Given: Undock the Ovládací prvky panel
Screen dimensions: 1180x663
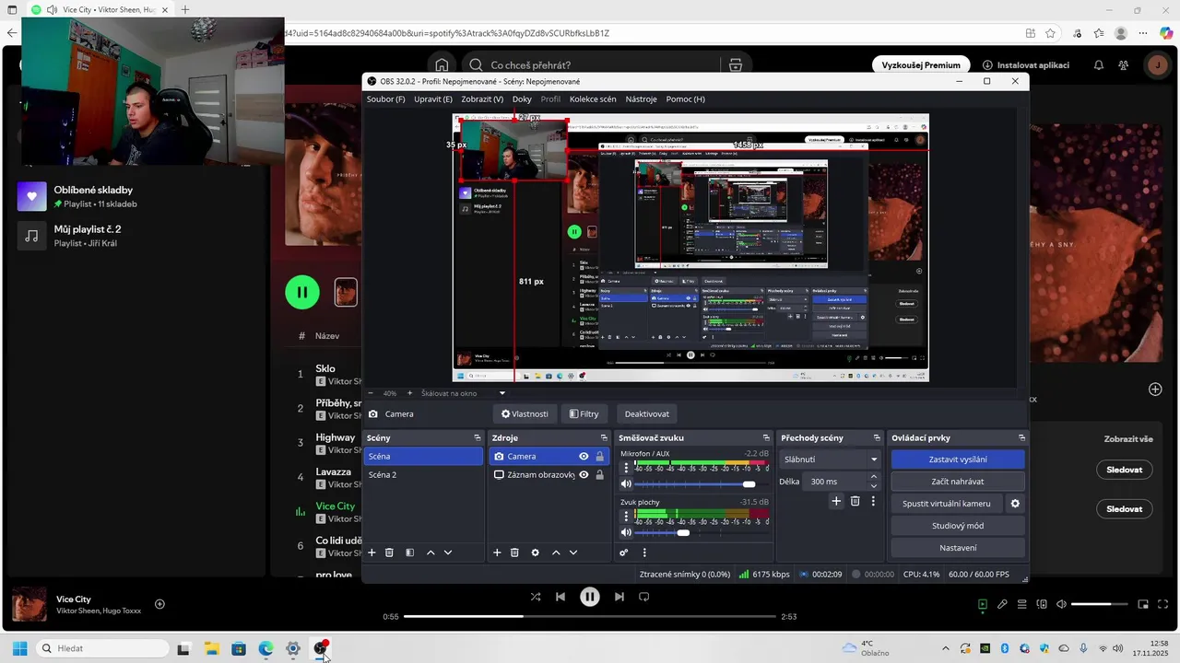Looking at the screenshot, I should click(x=1021, y=438).
